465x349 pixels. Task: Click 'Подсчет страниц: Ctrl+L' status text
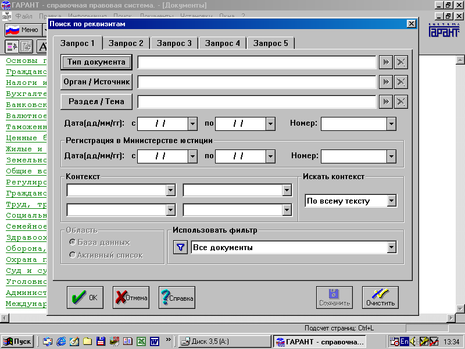point(339,328)
